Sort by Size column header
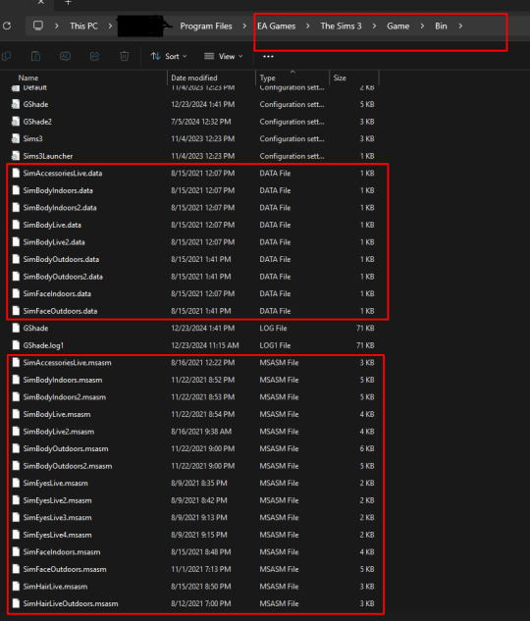 (x=340, y=78)
